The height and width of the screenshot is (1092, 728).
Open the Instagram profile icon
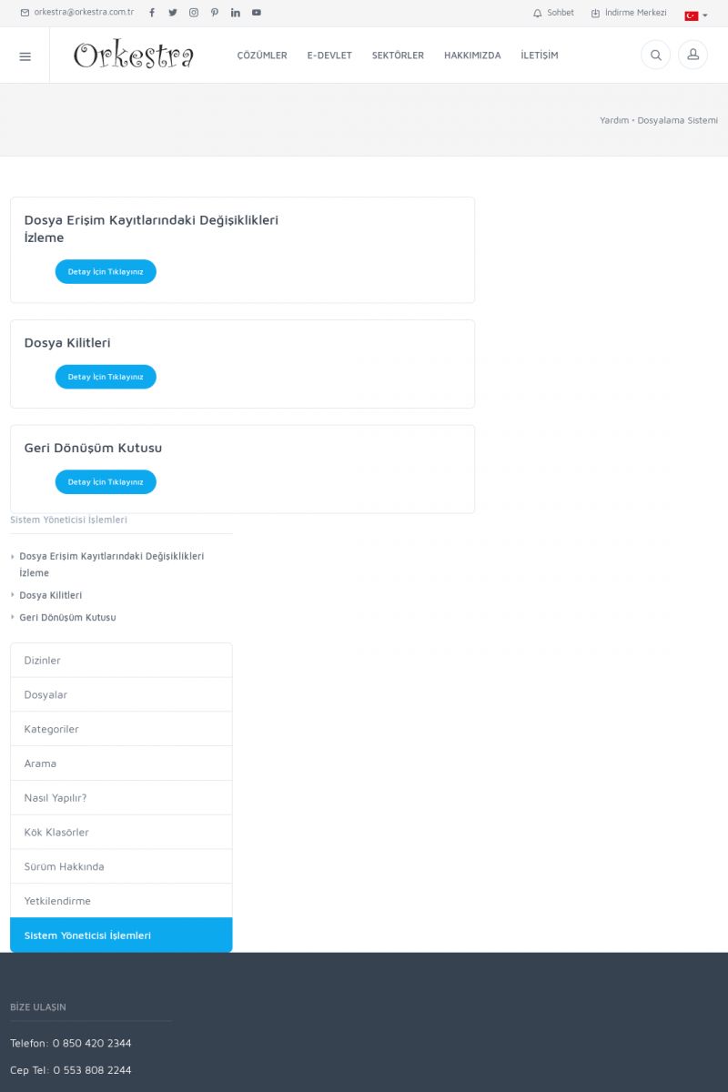pyautogui.click(x=194, y=13)
